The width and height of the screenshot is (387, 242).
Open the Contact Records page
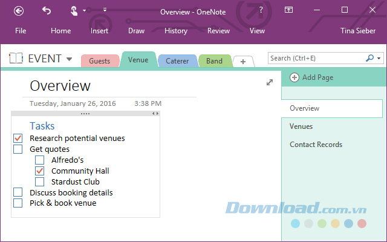coord(316,145)
